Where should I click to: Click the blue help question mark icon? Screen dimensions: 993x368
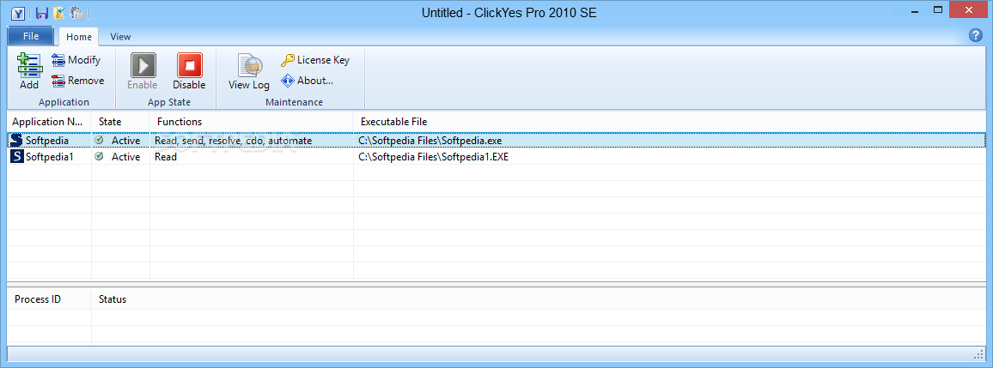[x=976, y=35]
